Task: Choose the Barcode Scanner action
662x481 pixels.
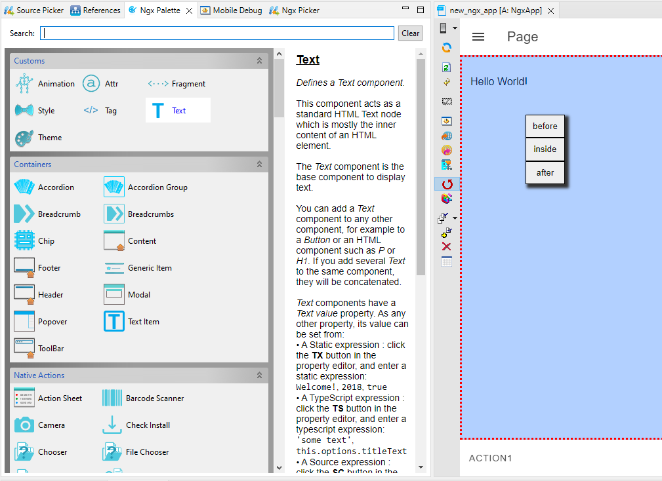Action: tap(112, 398)
